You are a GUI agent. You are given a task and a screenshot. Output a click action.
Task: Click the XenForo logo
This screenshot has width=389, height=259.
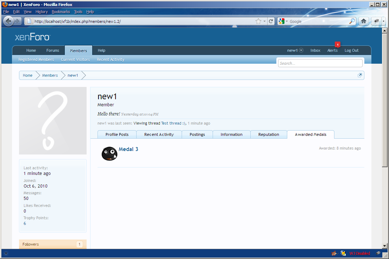pos(33,37)
